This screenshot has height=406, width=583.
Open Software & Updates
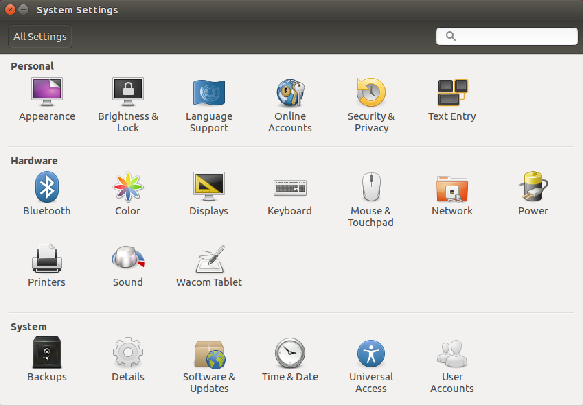pos(209,360)
